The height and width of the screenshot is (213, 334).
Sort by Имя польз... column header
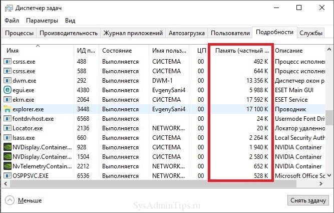[169, 51]
